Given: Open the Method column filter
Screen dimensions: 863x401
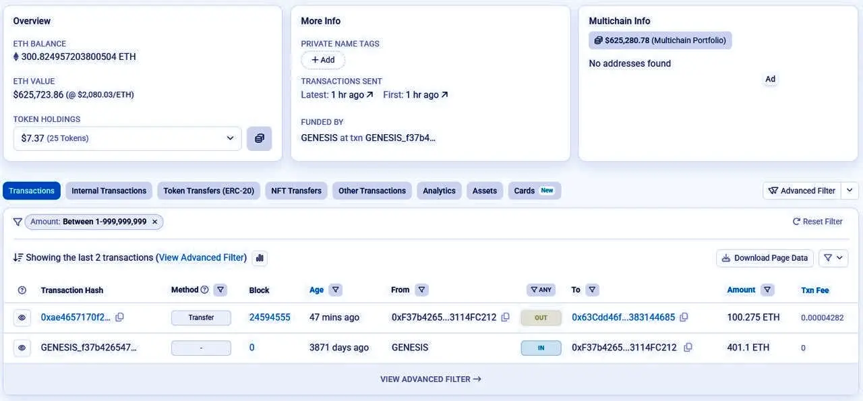Looking at the screenshot, I should pos(220,290).
